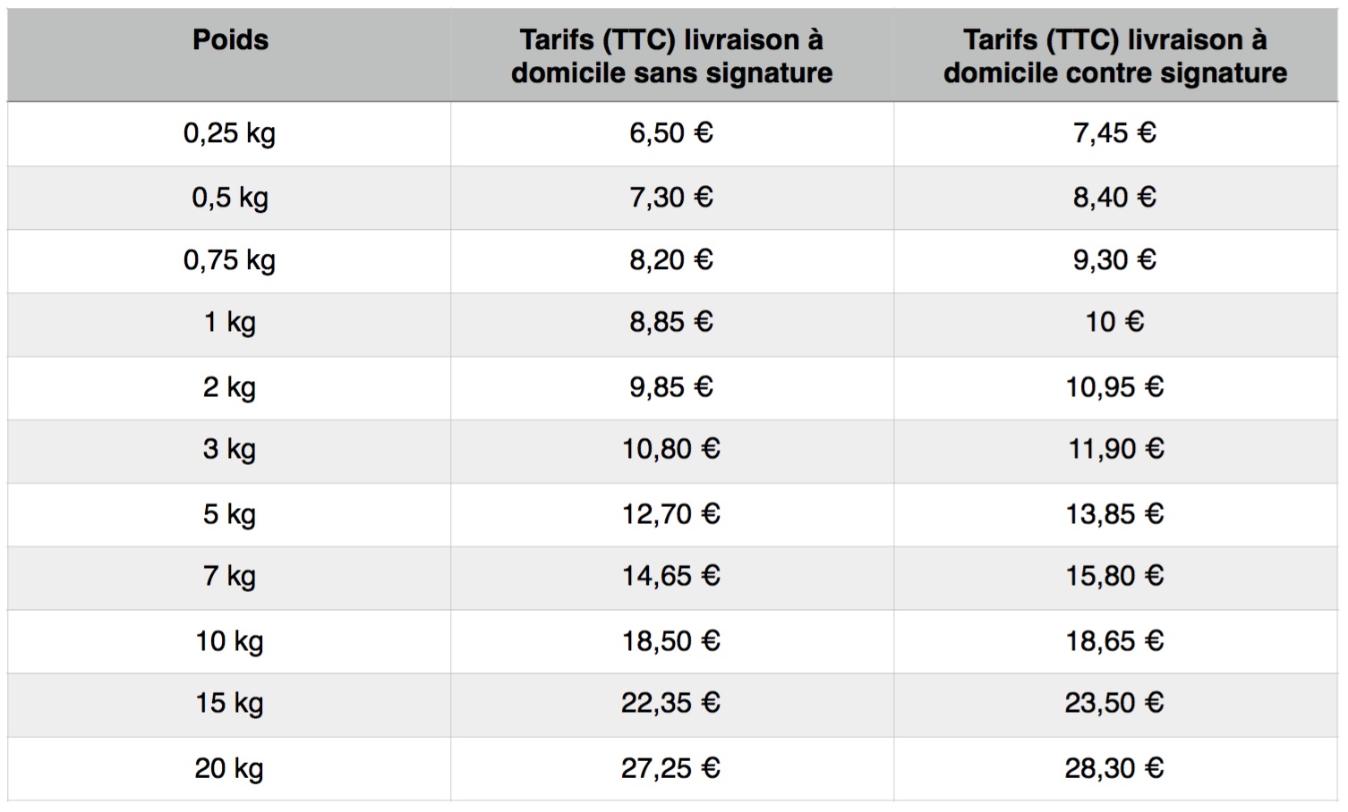Select the 5 kg weight cell
Image resolution: width=1348 pixels, height=812 pixels.
pos(229,514)
